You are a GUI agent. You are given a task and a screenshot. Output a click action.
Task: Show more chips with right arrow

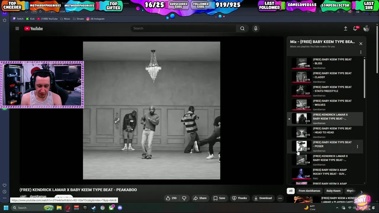pyautogui.click(x=361, y=192)
